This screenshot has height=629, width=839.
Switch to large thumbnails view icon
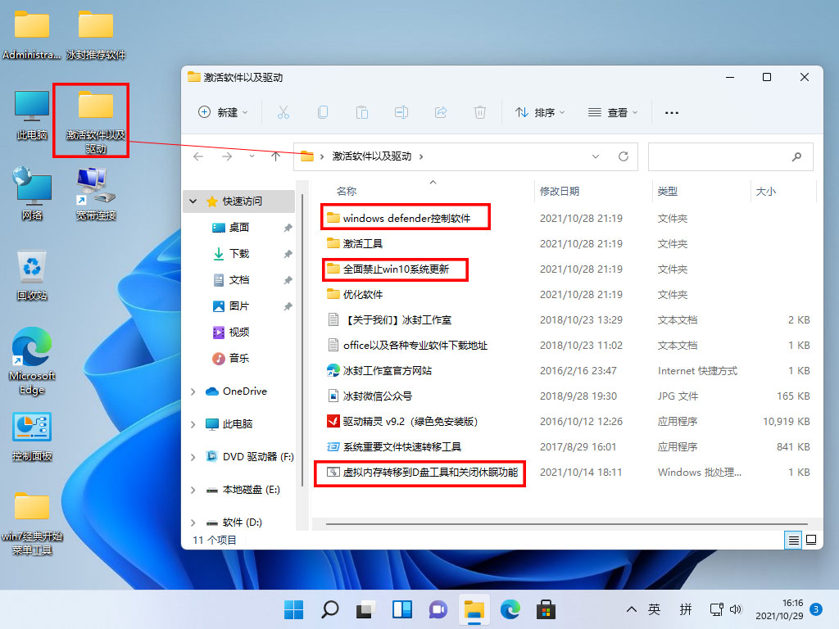pos(811,541)
